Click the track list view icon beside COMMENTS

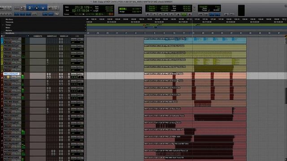coord(2,36)
